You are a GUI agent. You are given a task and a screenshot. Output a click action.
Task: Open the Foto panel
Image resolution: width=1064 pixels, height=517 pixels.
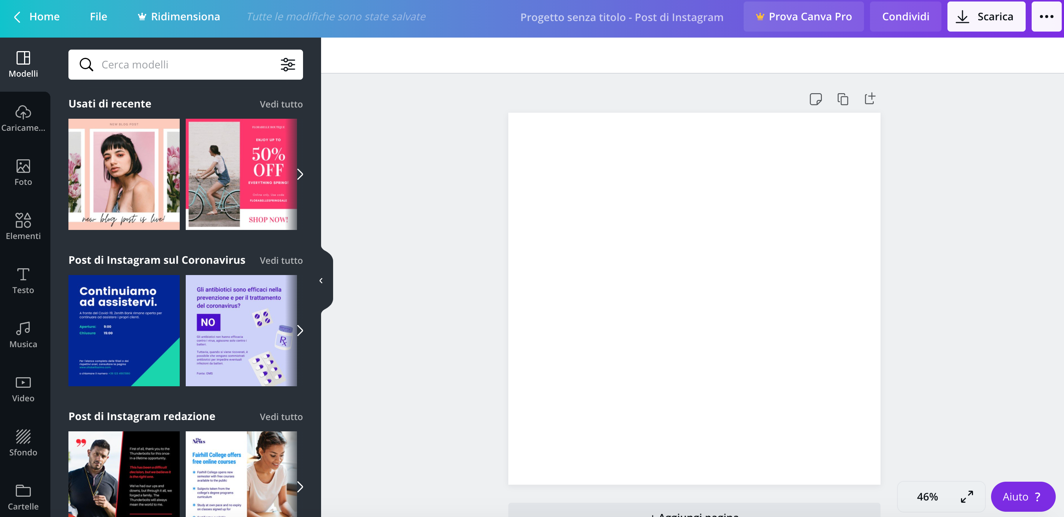pos(23,172)
